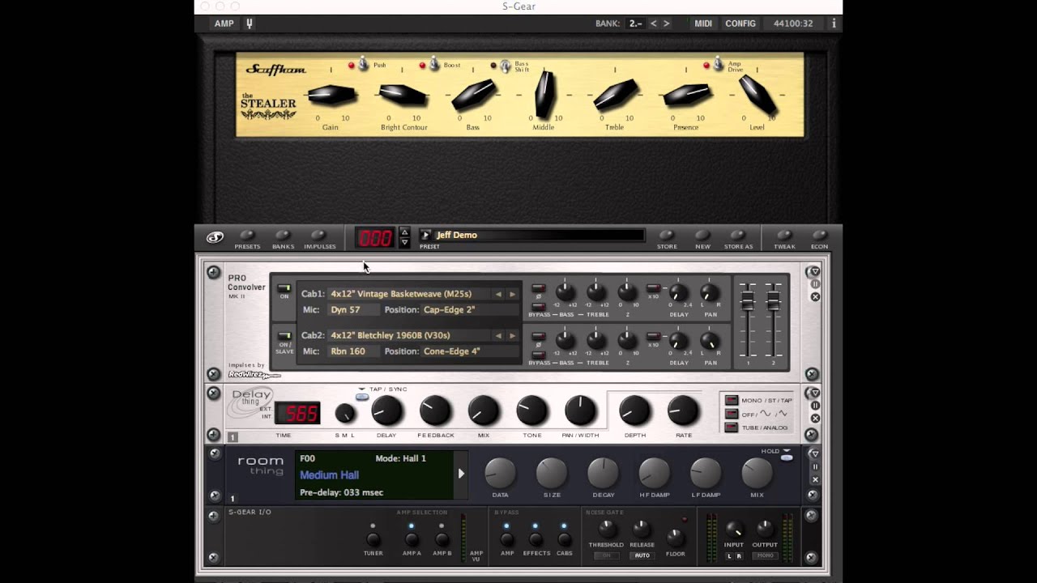This screenshot has height=583, width=1037.
Task: Go to the next bank arrow
Action: coord(667,23)
